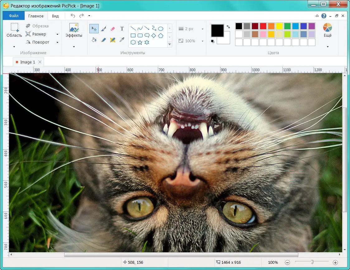Pick the pentagon shape

[161, 35]
